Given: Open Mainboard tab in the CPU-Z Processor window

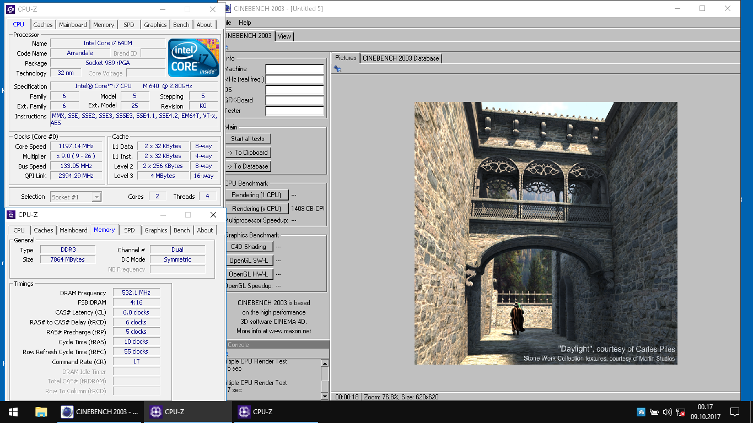Looking at the screenshot, I should tap(73, 25).
